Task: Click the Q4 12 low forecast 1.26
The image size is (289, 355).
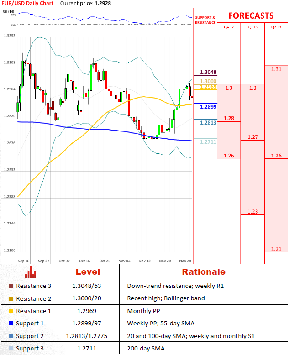Action: tap(229, 156)
